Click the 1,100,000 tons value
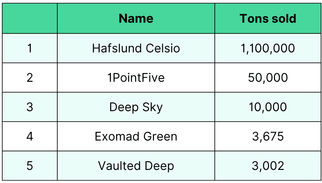This screenshot has width=322, height=183. (268, 48)
